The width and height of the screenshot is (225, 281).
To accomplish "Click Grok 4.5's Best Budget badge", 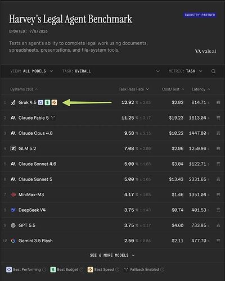I will point(47,102).
